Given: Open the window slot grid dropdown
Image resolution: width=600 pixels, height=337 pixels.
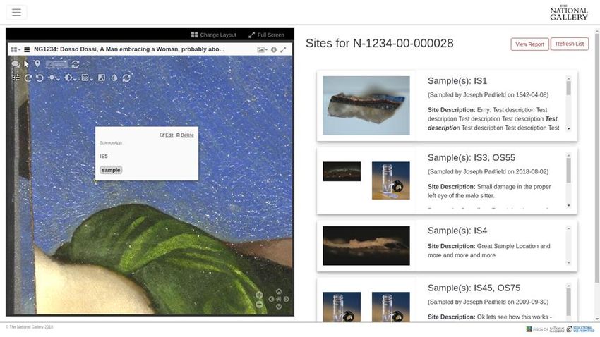Looking at the screenshot, I should tap(16, 49).
